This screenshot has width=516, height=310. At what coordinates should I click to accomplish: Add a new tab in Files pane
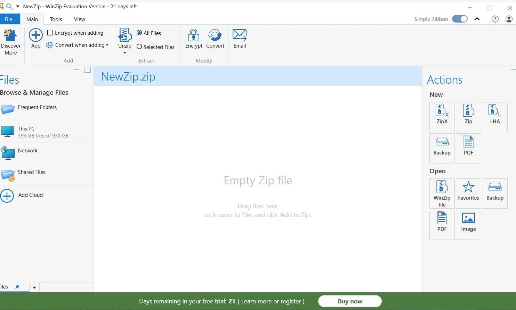(34, 287)
